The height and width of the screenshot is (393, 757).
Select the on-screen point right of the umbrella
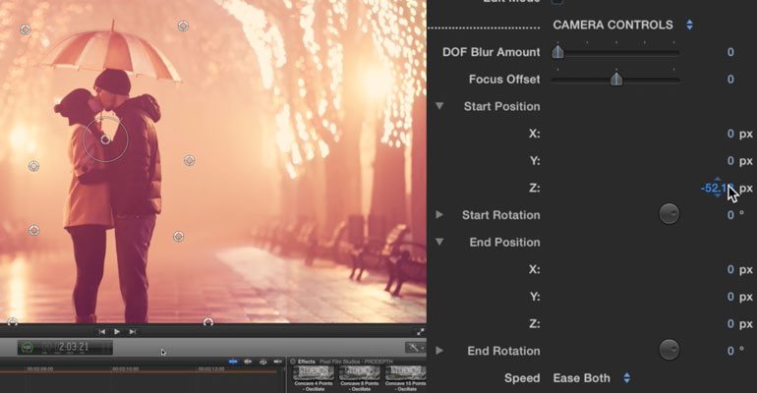point(183,27)
